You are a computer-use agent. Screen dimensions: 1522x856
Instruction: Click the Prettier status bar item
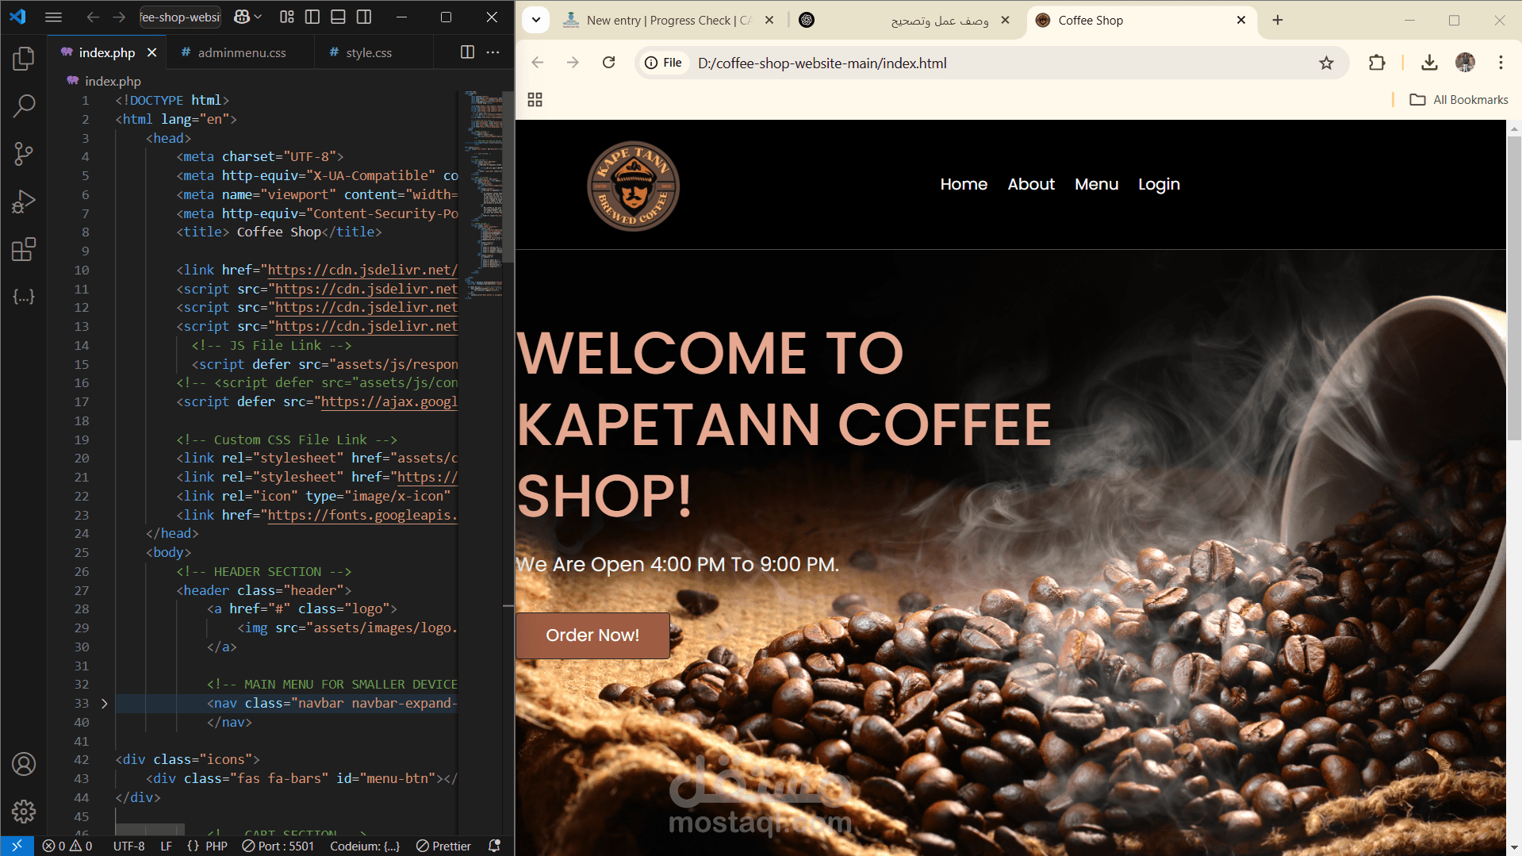tap(444, 846)
